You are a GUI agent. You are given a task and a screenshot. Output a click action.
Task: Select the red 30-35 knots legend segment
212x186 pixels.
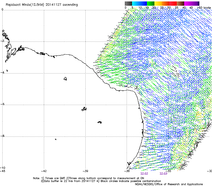click(x=173, y=3)
